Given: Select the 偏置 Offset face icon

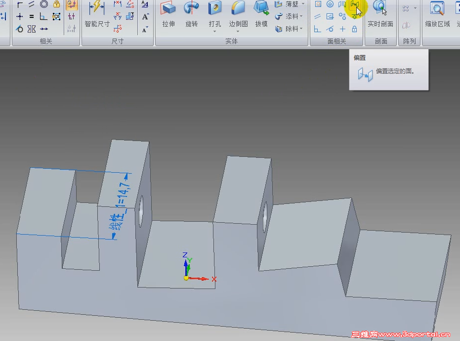Looking at the screenshot, I should (x=354, y=4).
